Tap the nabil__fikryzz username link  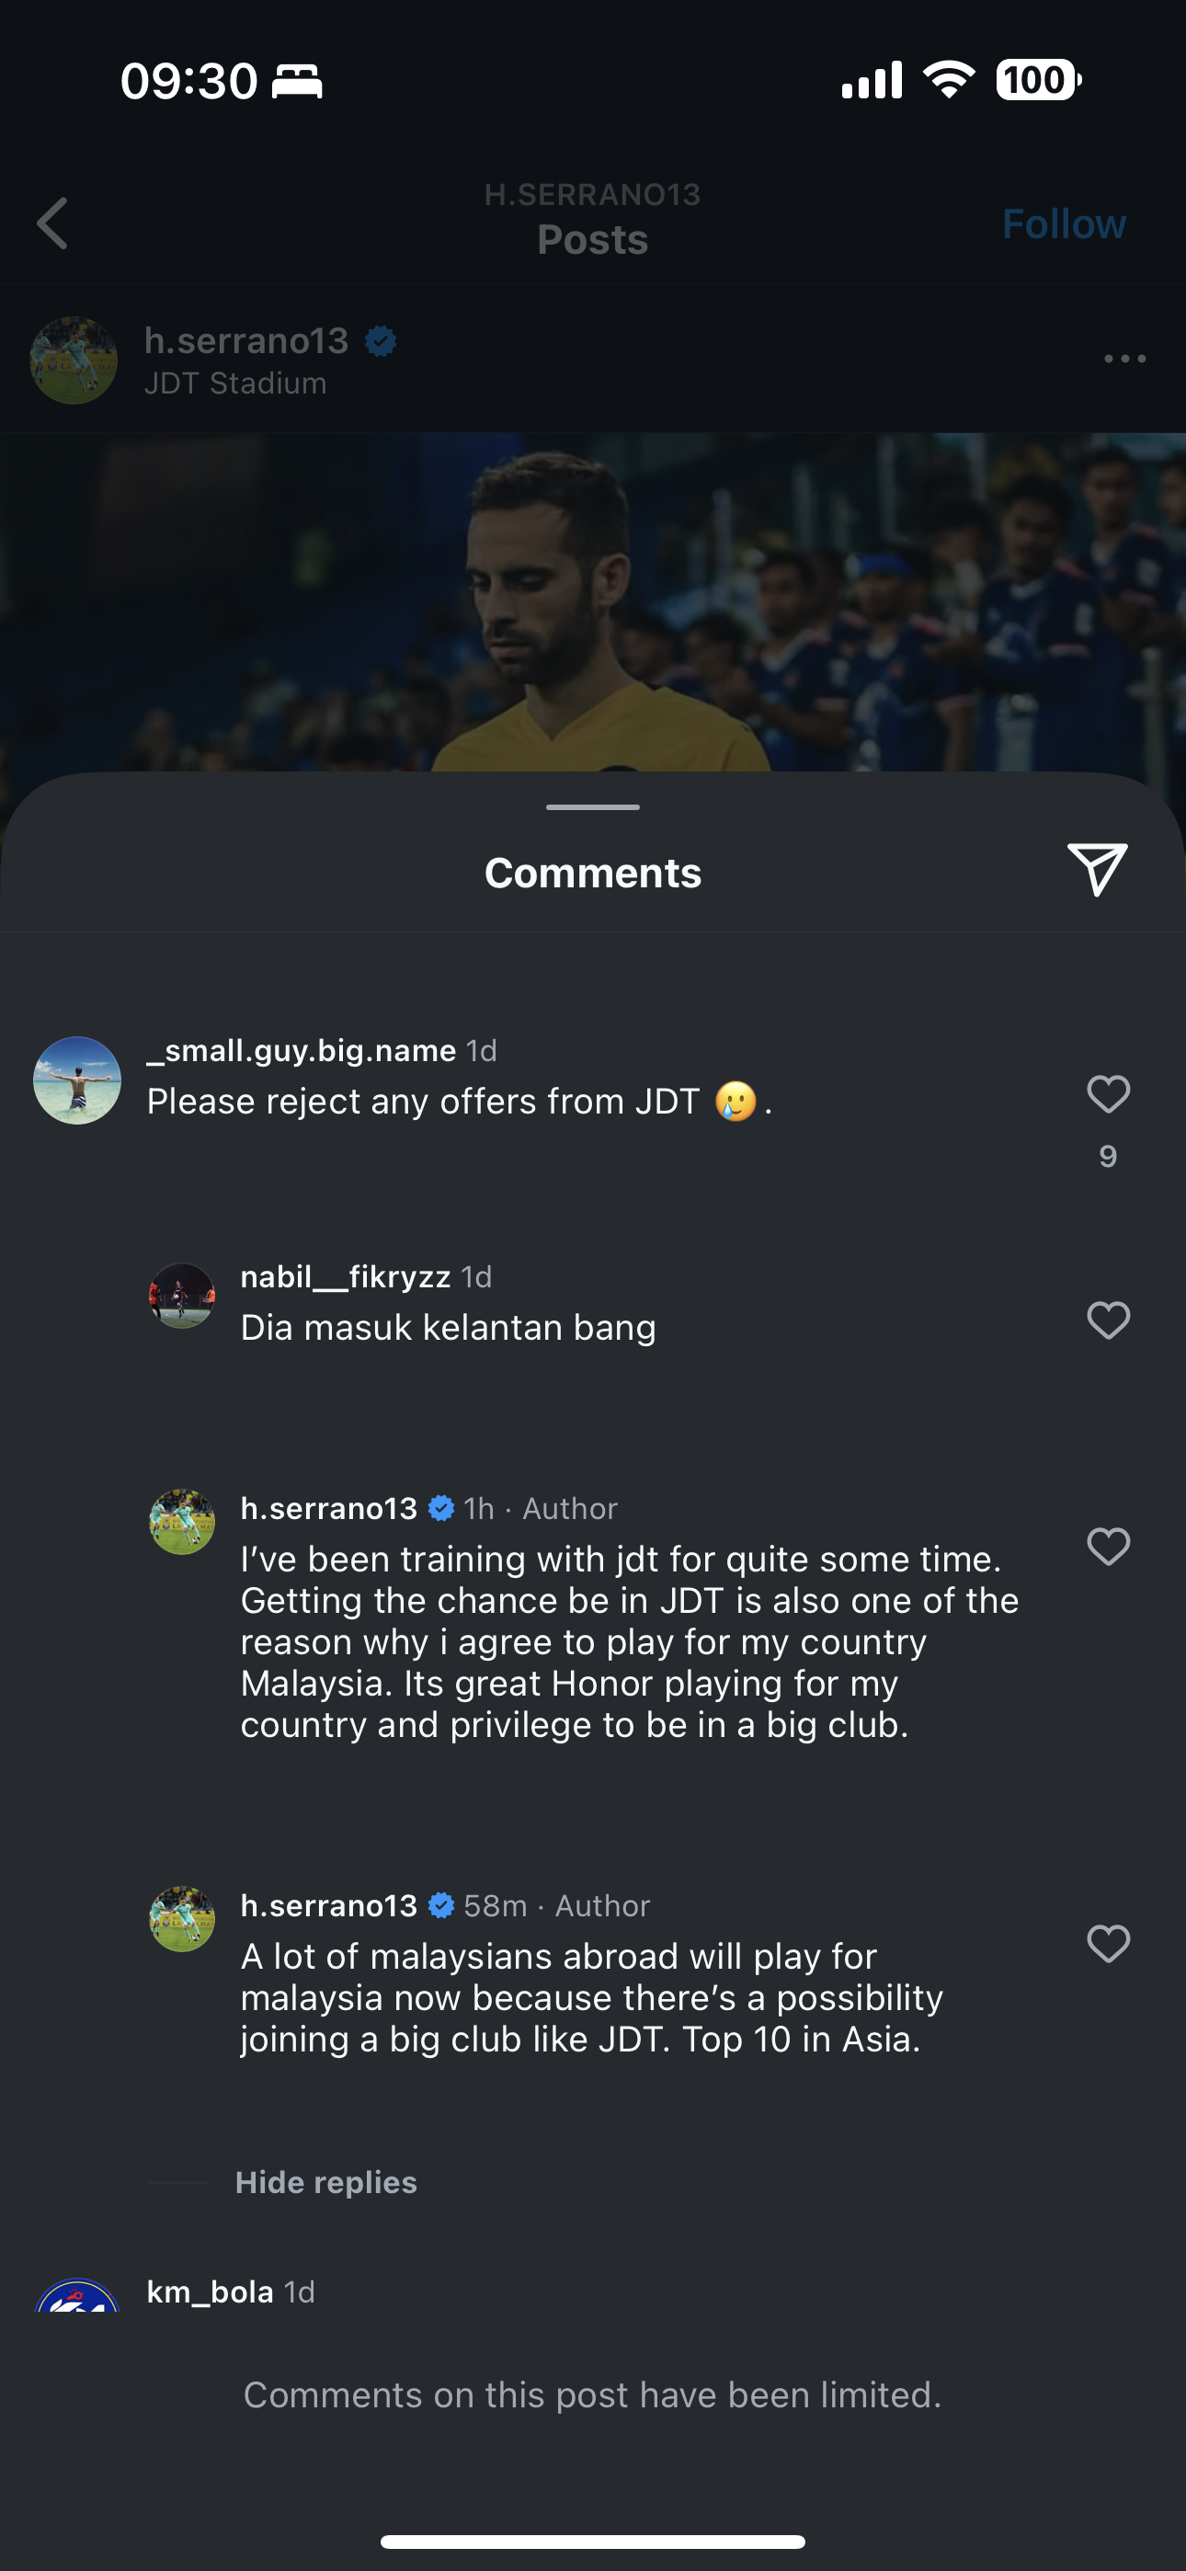(346, 1276)
